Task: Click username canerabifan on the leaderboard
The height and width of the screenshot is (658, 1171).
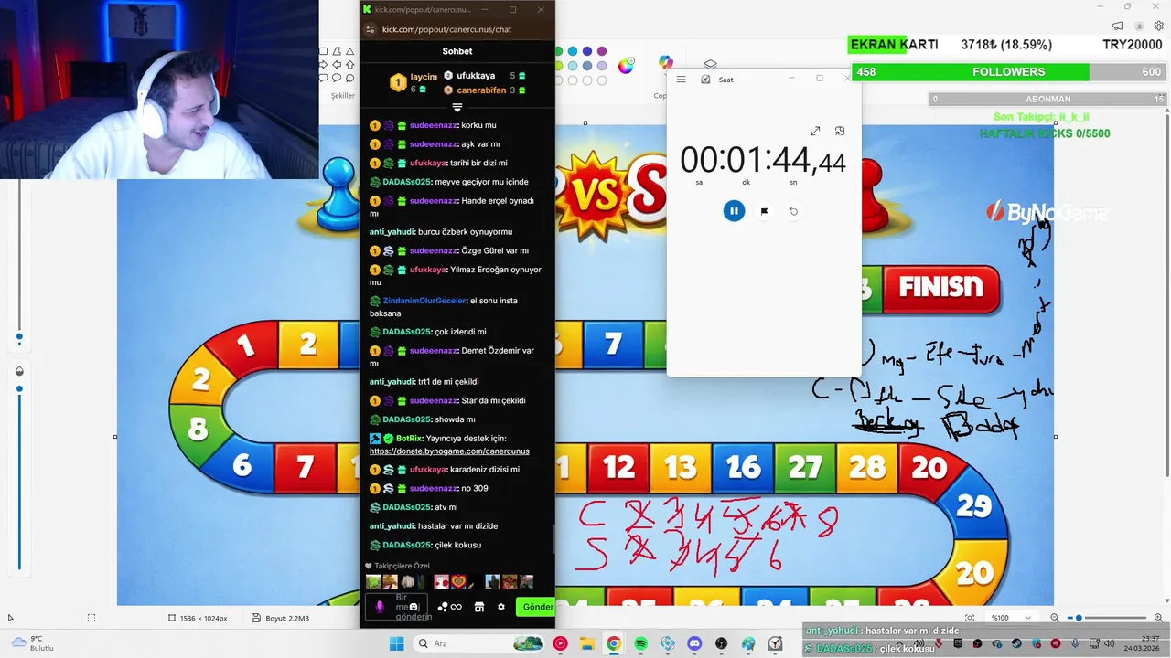Action: coord(481,90)
